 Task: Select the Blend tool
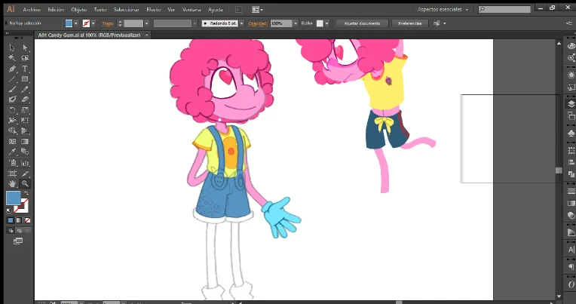coord(25,152)
